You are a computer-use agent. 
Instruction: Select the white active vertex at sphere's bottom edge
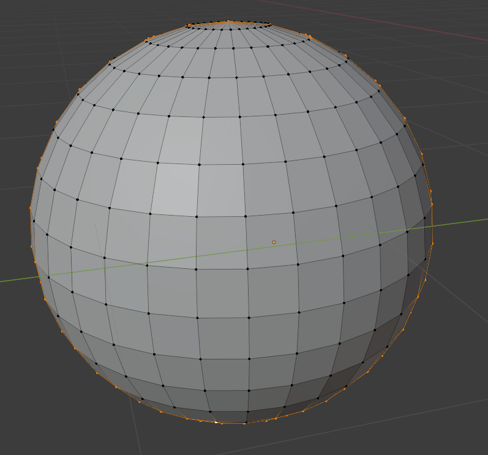(216, 423)
